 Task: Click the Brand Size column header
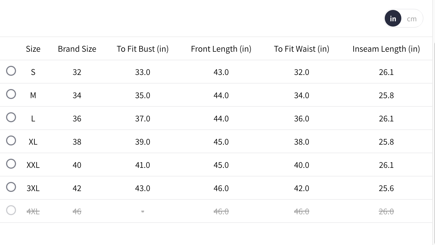click(77, 49)
